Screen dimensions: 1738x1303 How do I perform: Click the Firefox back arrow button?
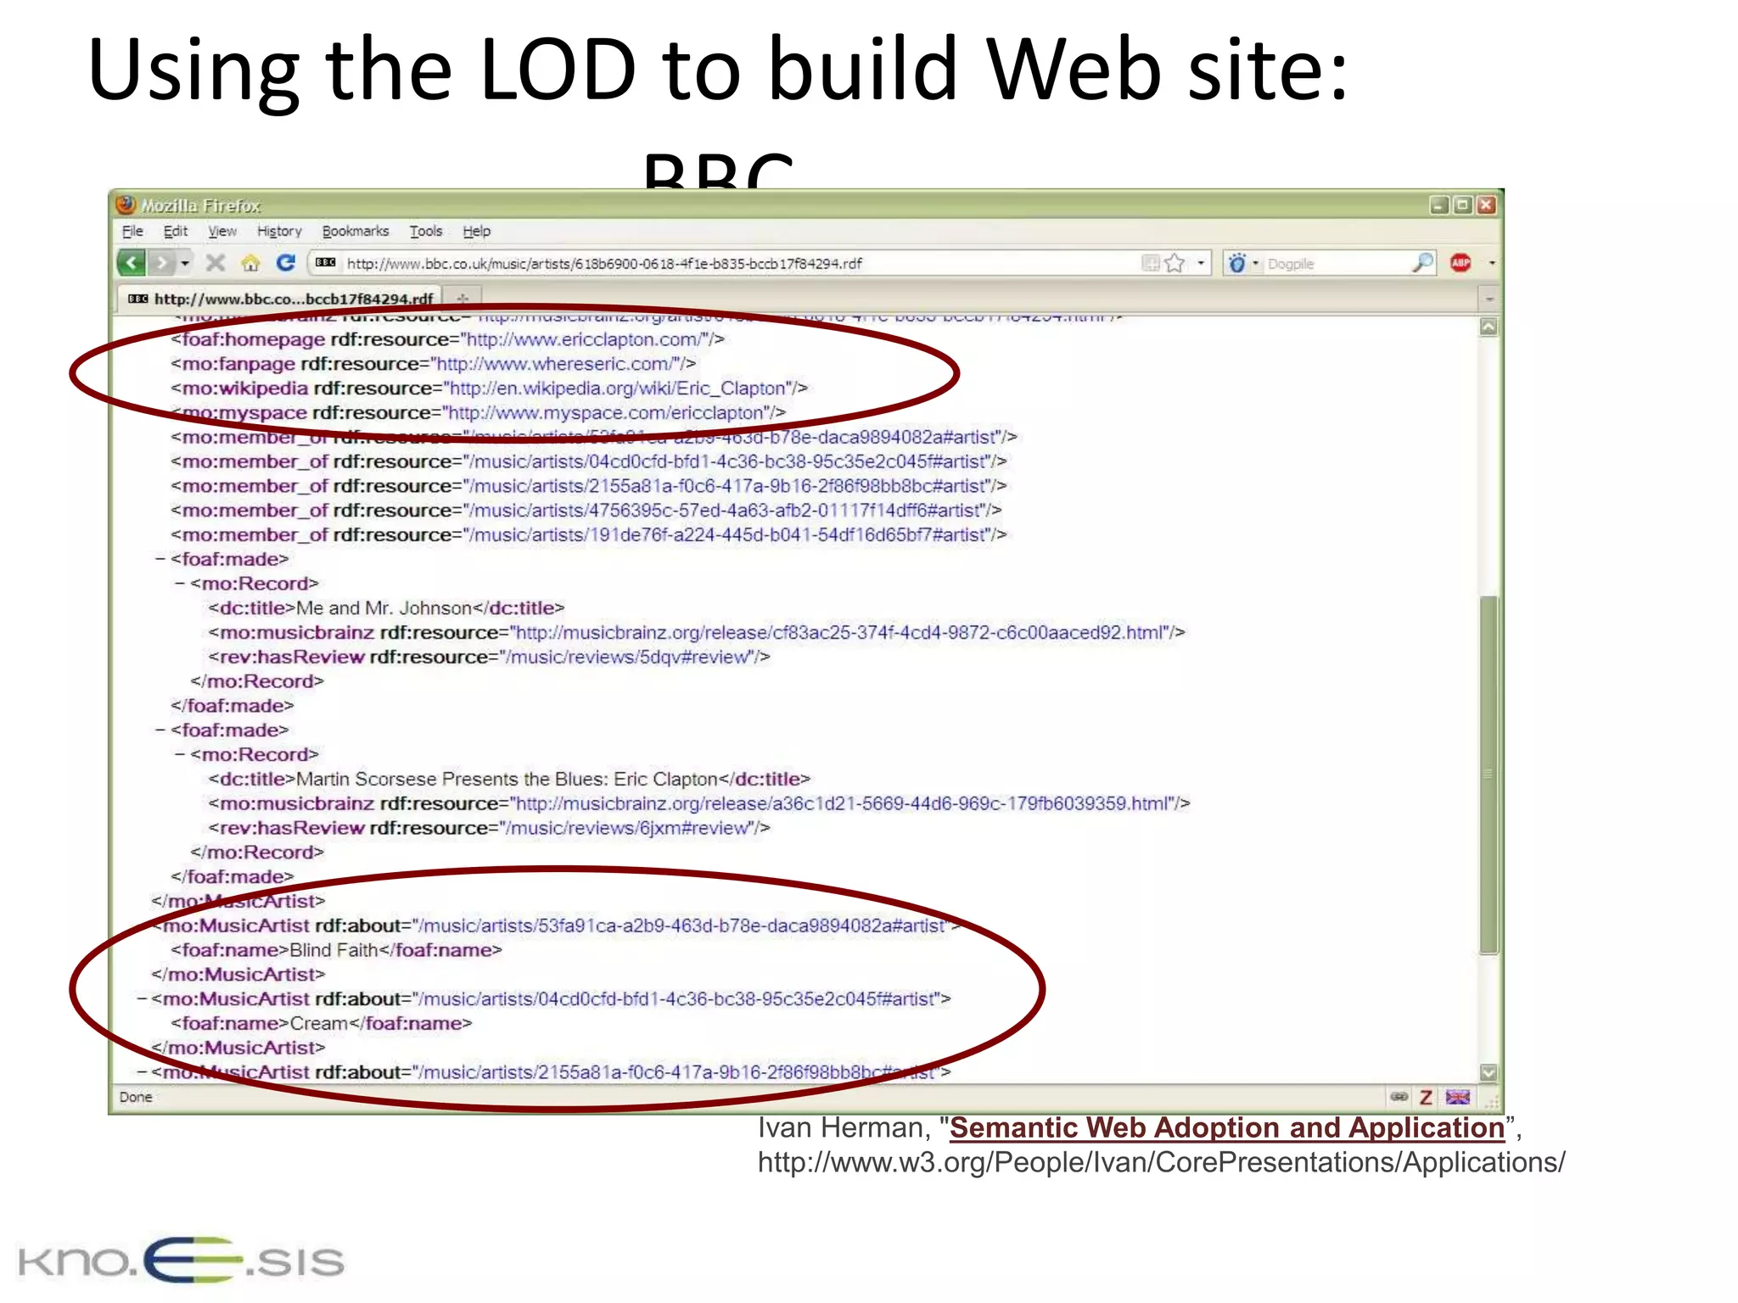[x=132, y=263]
